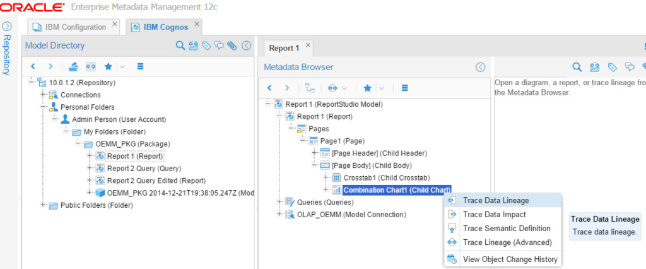Close the IBM Configuration tab
This screenshot has width=646, height=269.
[x=115, y=24]
